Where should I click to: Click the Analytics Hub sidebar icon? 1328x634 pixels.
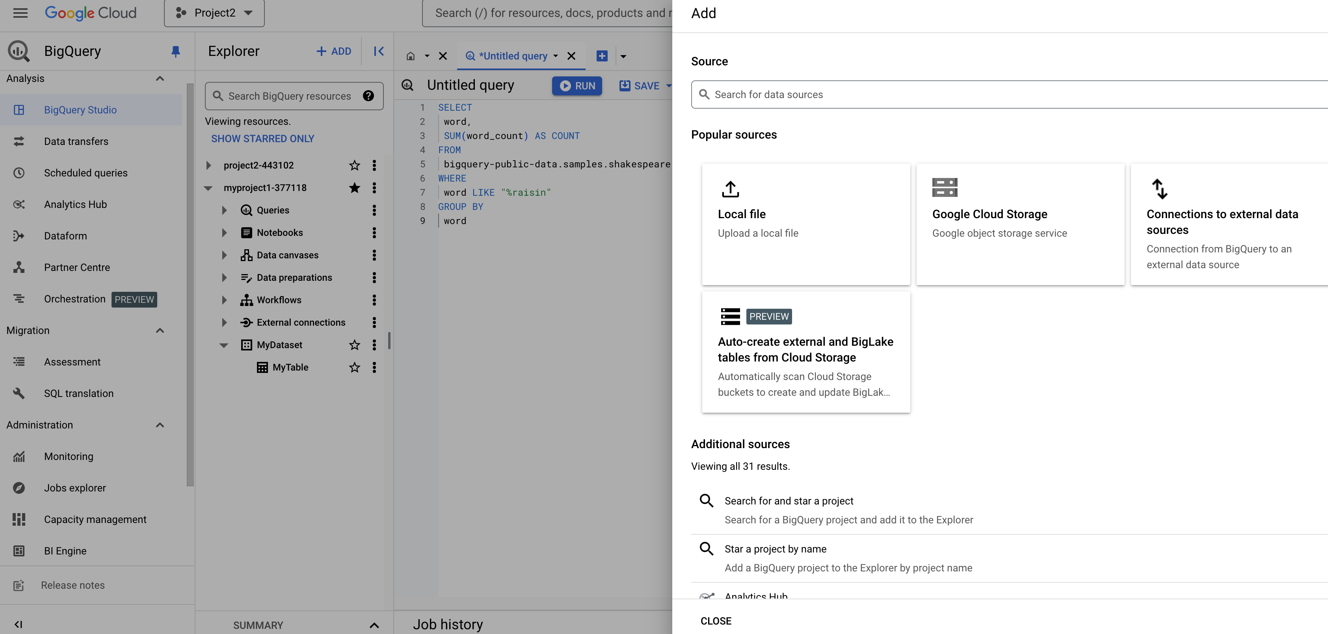pos(19,204)
